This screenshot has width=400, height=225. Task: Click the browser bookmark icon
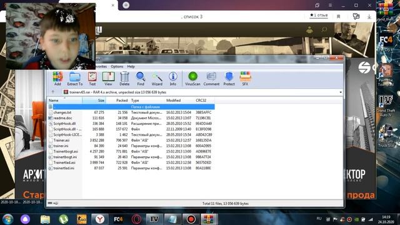click(x=339, y=17)
